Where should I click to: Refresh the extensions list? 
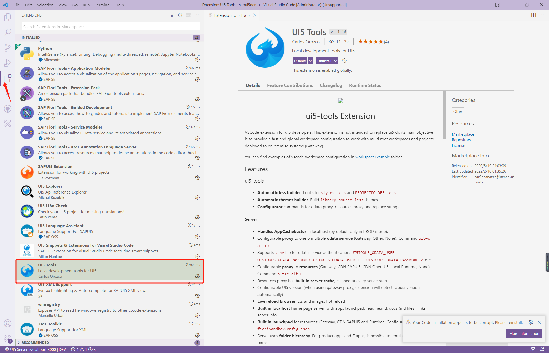(x=180, y=15)
